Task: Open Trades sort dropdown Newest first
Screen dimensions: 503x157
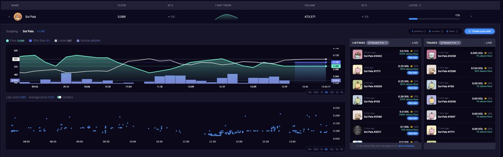Action: (x=449, y=43)
